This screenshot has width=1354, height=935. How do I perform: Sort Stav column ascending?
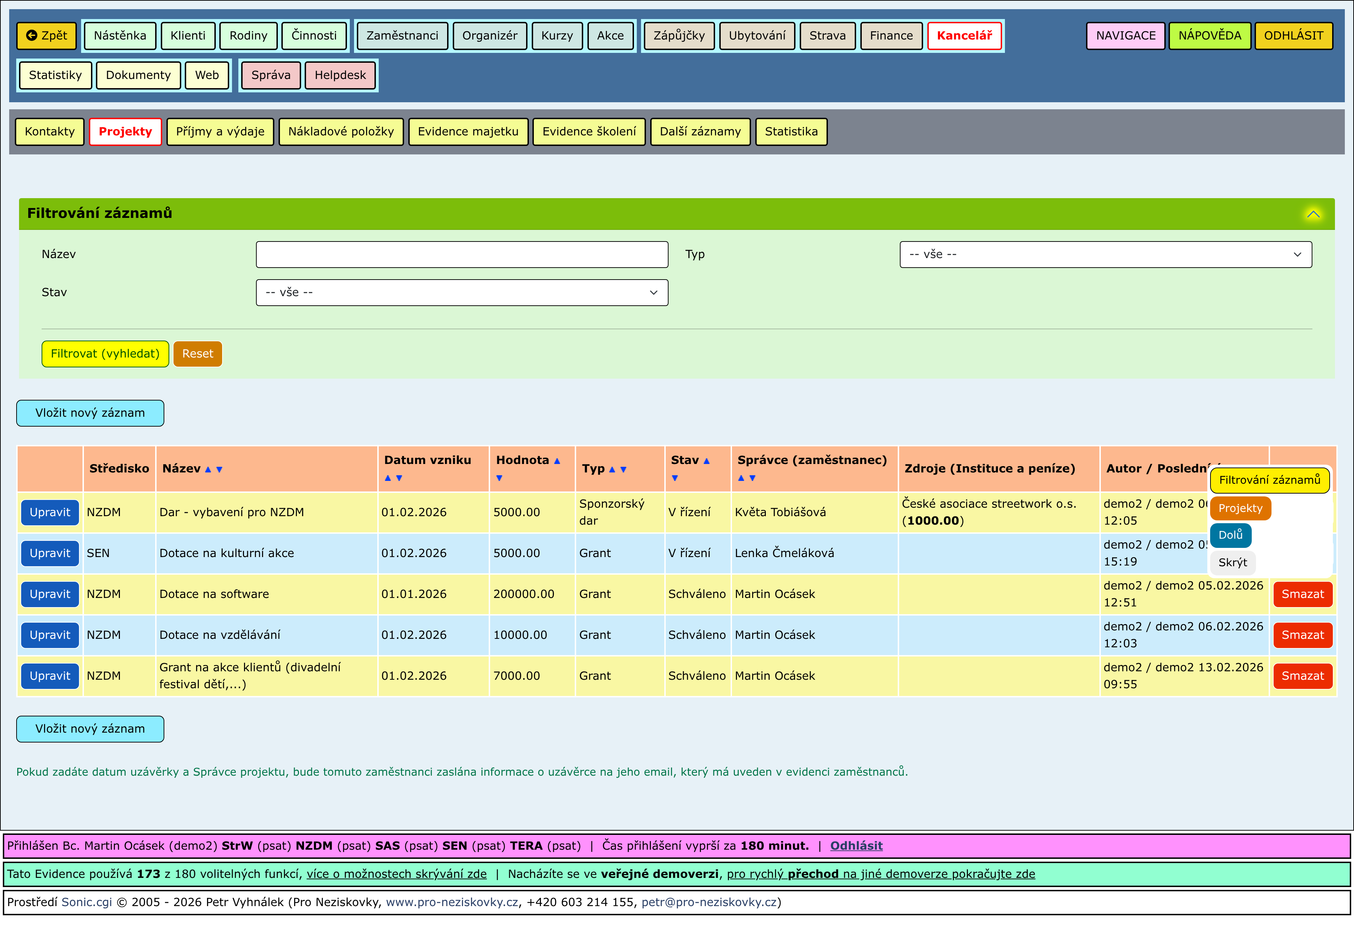(x=707, y=462)
